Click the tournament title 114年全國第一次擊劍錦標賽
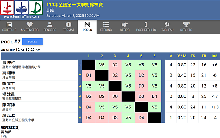Viewport: 220px width, 138px height. tap(75, 5)
